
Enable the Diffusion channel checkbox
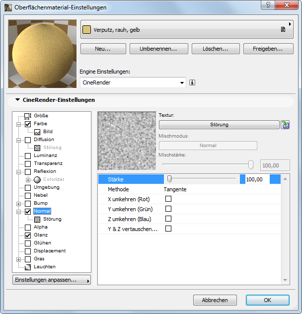pos(28,140)
